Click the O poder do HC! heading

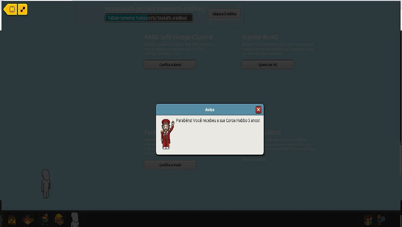[260, 37]
